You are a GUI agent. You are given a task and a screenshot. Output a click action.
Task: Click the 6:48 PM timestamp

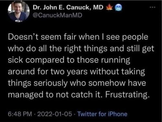[x=20, y=114]
